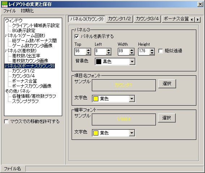Select ボーナスカウンタ画像 in the tree
This screenshot has height=173, width=205.
32,86
